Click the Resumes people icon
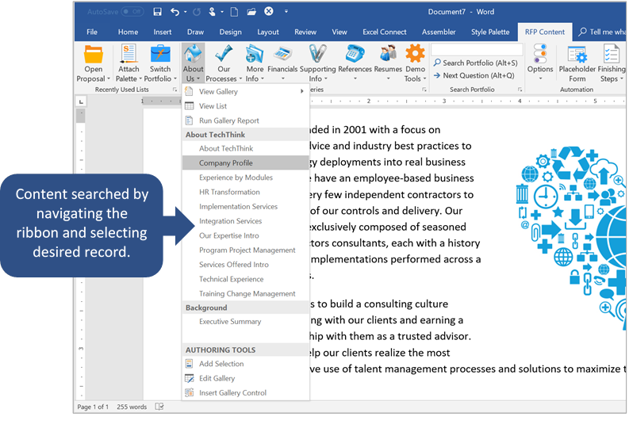This screenshot has height=428, width=629. tap(388, 55)
